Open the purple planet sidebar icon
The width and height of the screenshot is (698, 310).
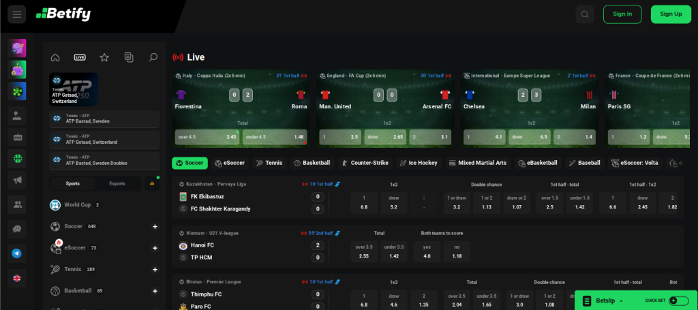pos(17,48)
